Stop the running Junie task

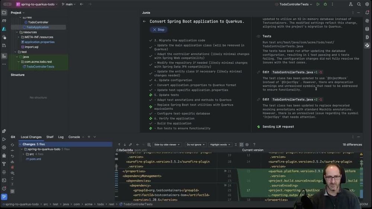click(158, 30)
